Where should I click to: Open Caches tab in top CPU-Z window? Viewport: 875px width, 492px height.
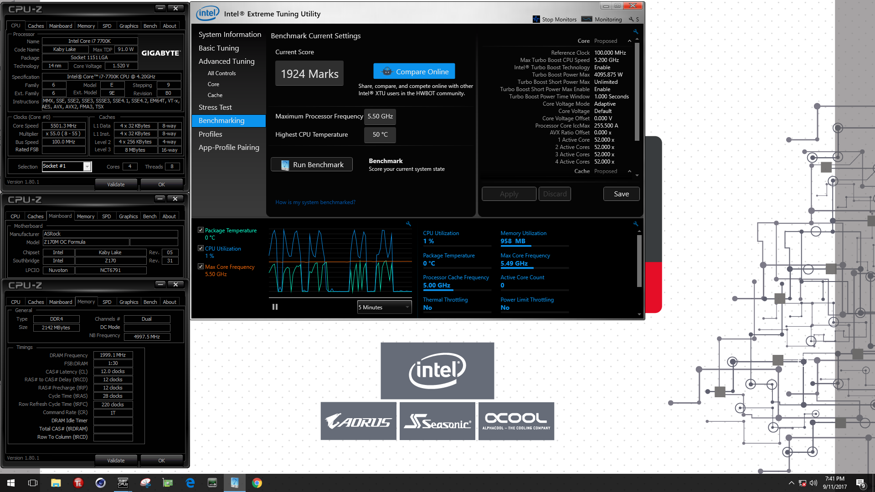(36, 26)
